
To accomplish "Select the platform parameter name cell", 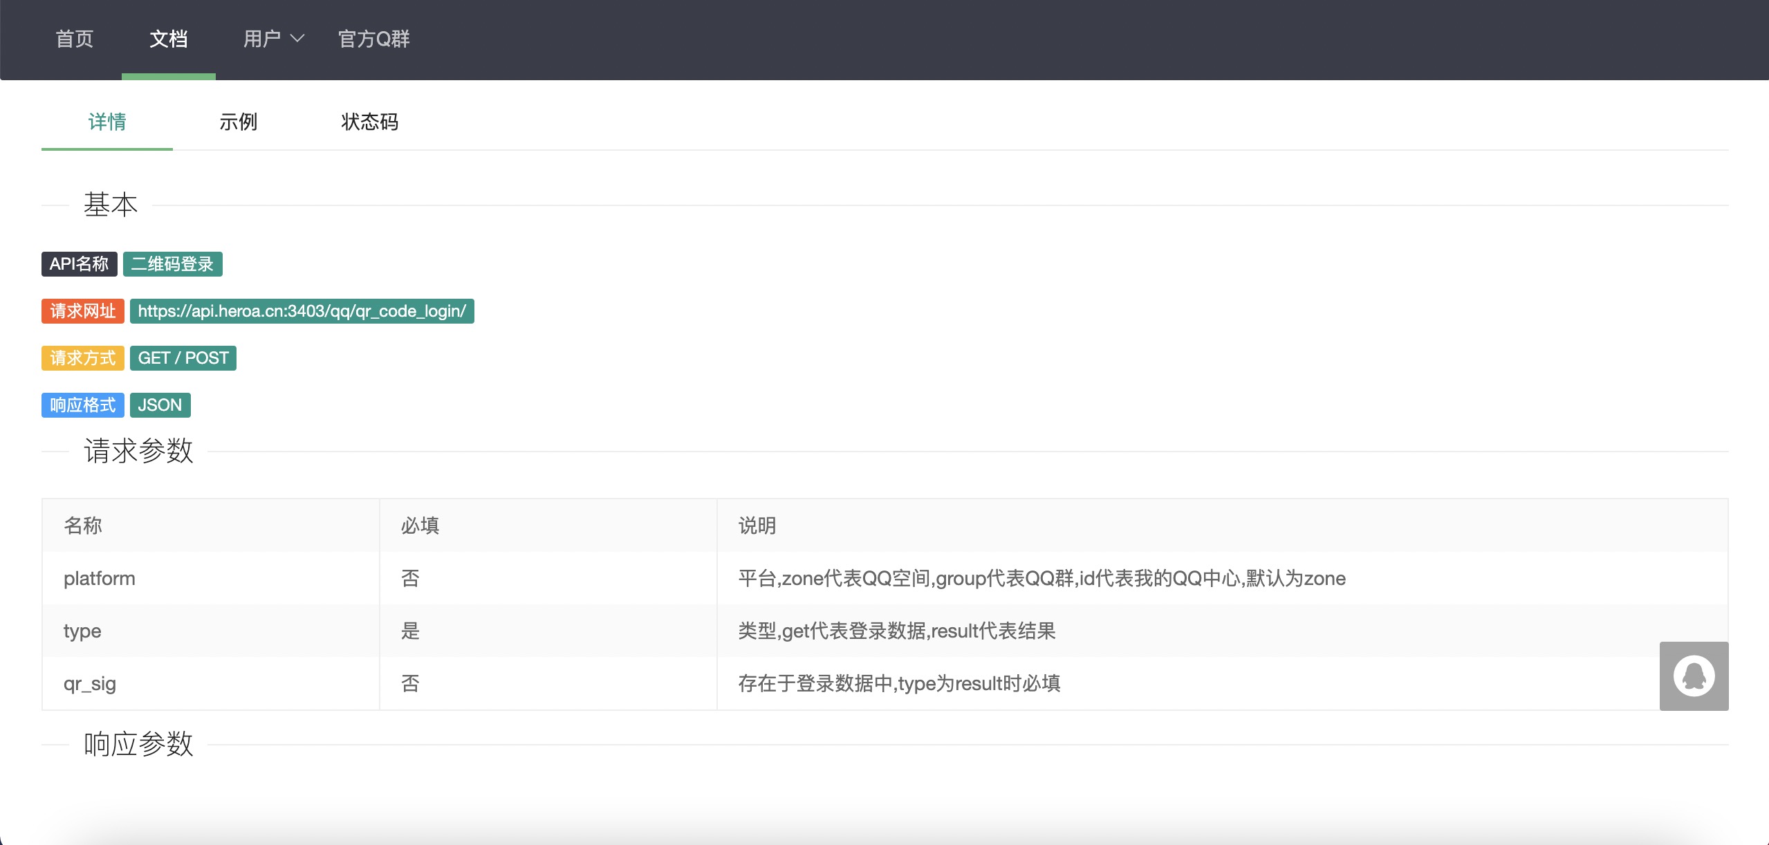I will point(211,578).
